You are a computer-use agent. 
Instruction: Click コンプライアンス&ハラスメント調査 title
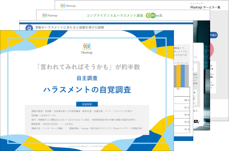pos(115,16)
